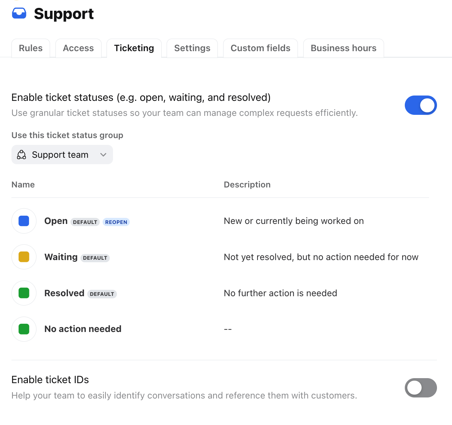Screen dimensions: 452x425
Task: Click the DEFAULT badge beside Resolved
Action: click(102, 294)
